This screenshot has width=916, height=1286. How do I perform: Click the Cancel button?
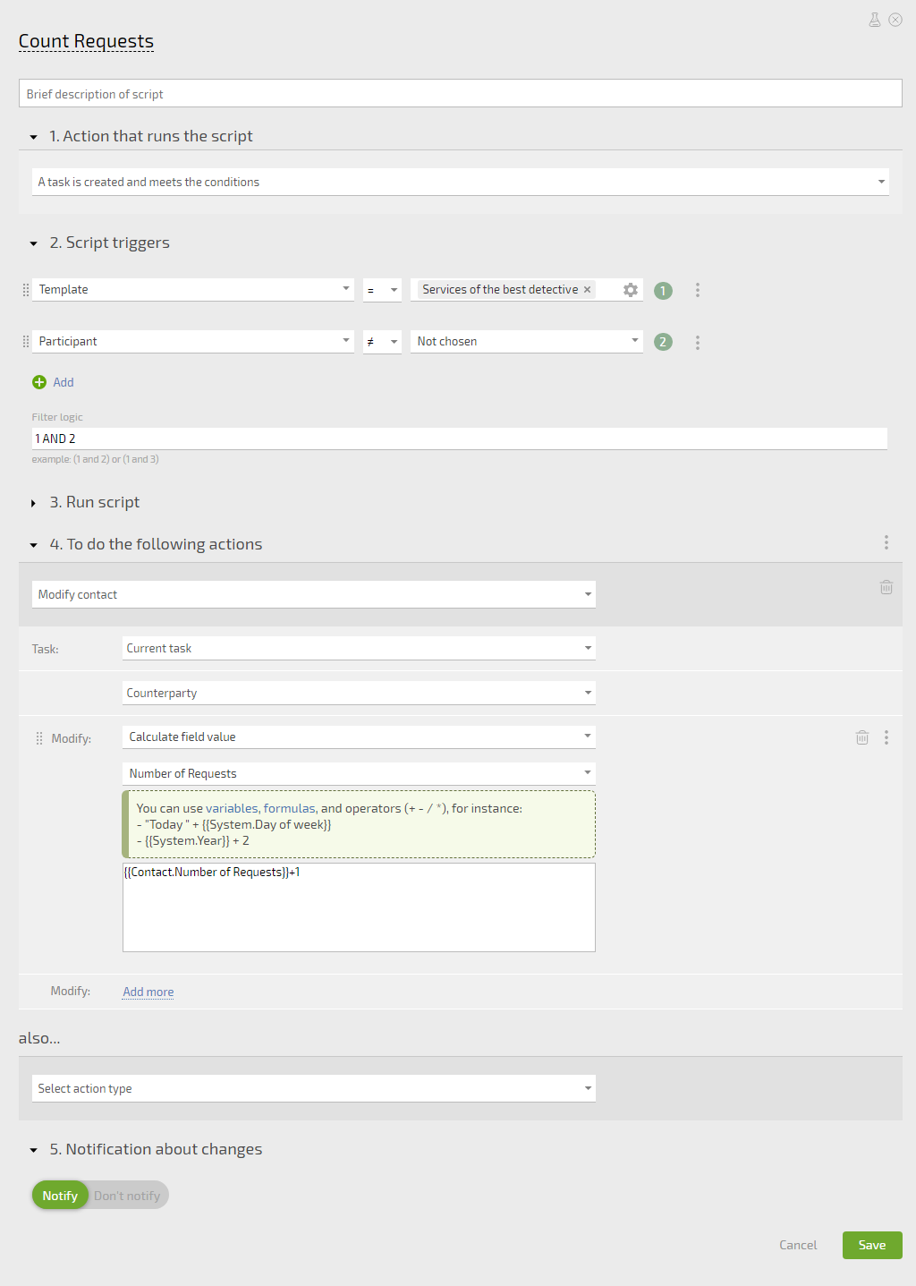(798, 1245)
